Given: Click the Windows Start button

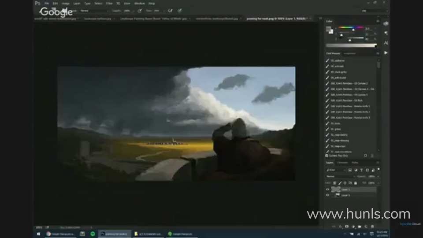Looking at the screenshot, I should [38, 234].
